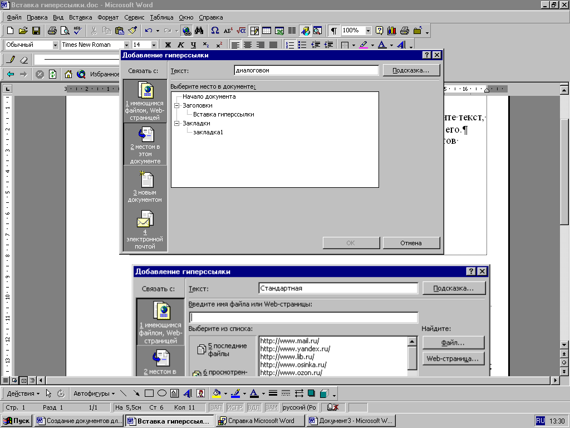Insert a table using the grid icon
The image size is (570, 428).
pyautogui.click(x=267, y=31)
